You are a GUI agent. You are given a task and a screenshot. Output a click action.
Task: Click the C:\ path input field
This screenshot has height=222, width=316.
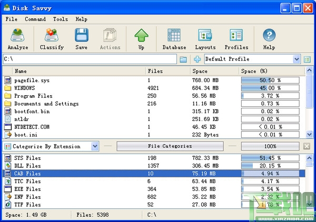point(90,59)
